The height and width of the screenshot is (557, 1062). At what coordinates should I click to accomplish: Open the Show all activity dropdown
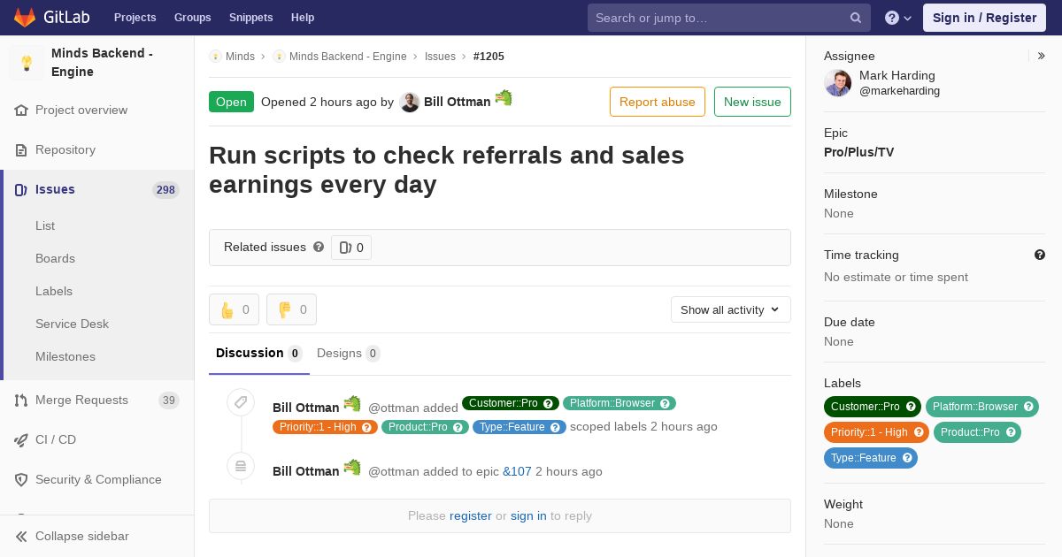click(730, 309)
